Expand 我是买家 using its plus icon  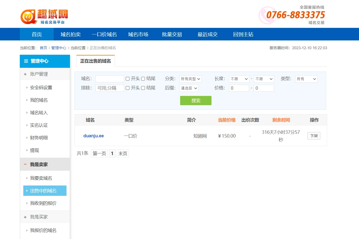(25, 217)
